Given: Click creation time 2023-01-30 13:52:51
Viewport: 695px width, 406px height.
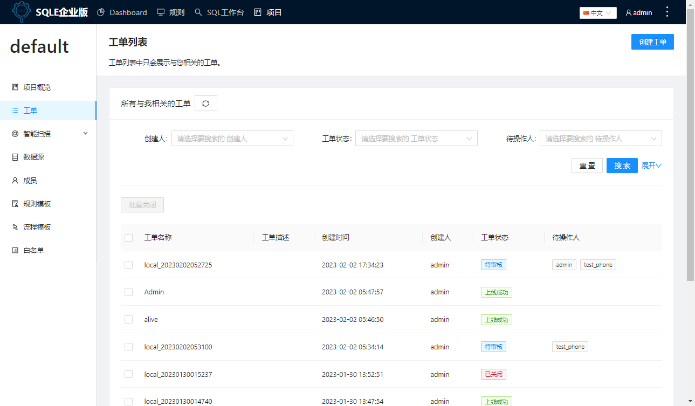Looking at the screenshot, I should pyautogui.click(x=353, y=374).
